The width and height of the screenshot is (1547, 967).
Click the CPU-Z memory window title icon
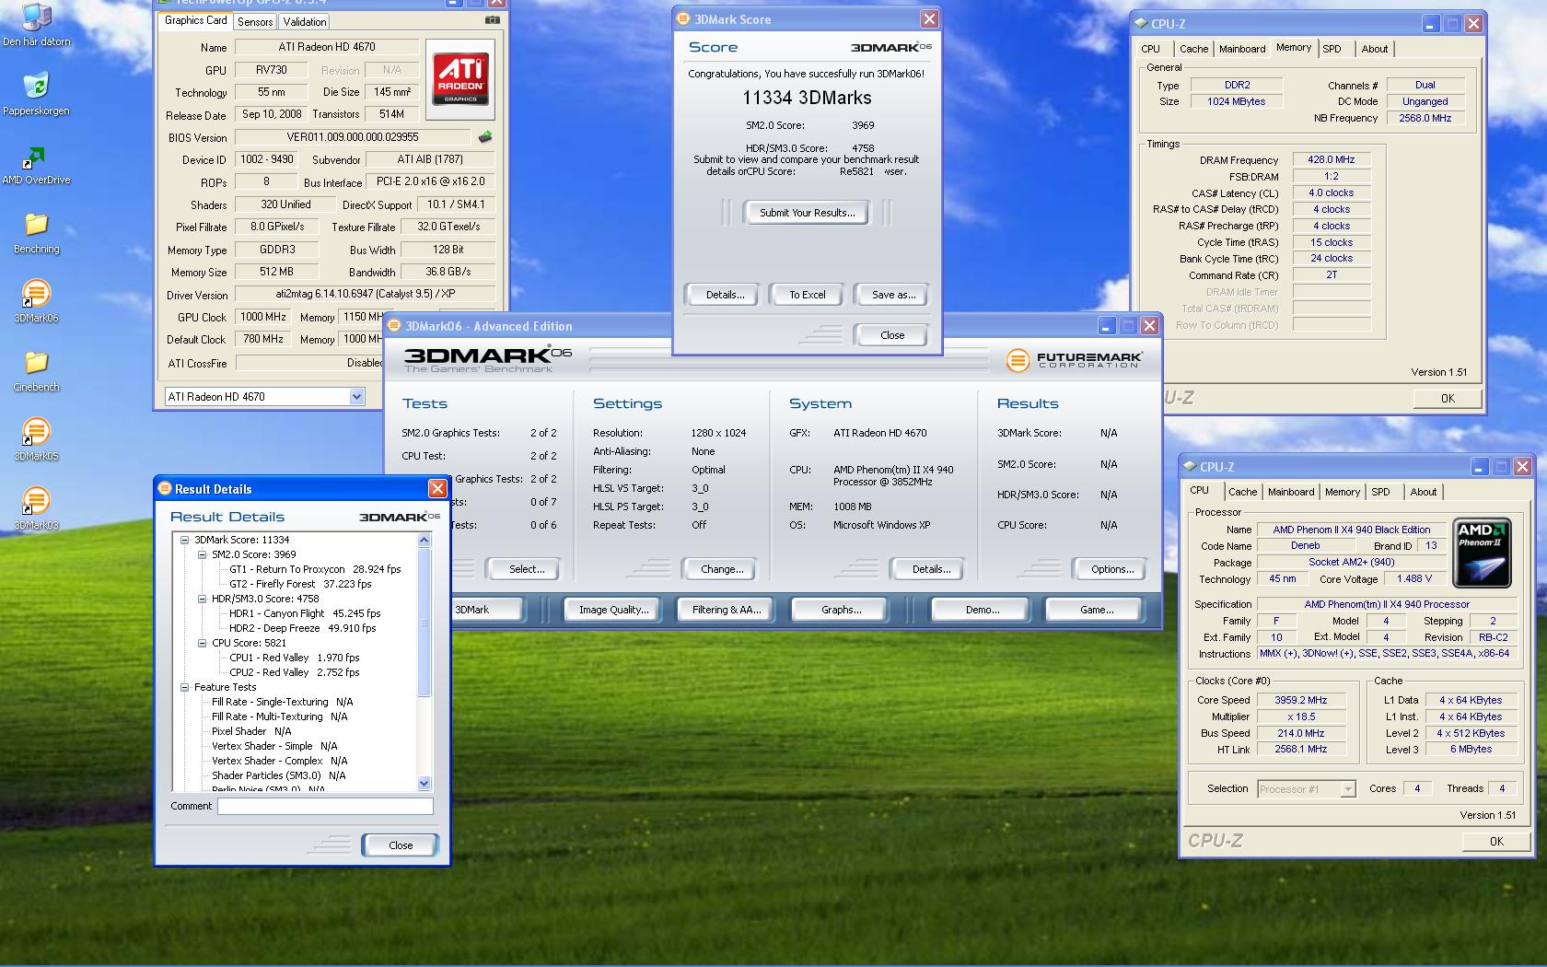(1141, 24)
